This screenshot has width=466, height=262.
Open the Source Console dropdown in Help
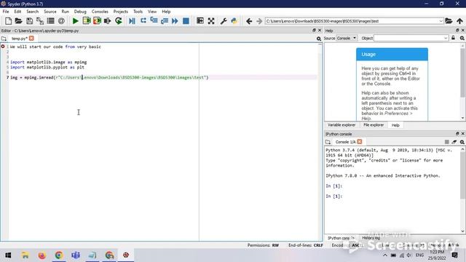click(347, 38)
